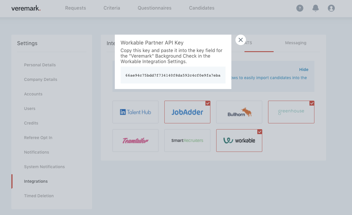Select the workable integration card
The height and width of the screenshot is (215, 352).
pos(239,141)
